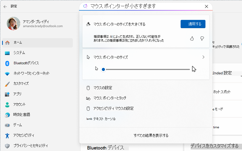242x151 pixels.
Task: Click the sparkle recommendation icon
Action: [x=88, y=24]
